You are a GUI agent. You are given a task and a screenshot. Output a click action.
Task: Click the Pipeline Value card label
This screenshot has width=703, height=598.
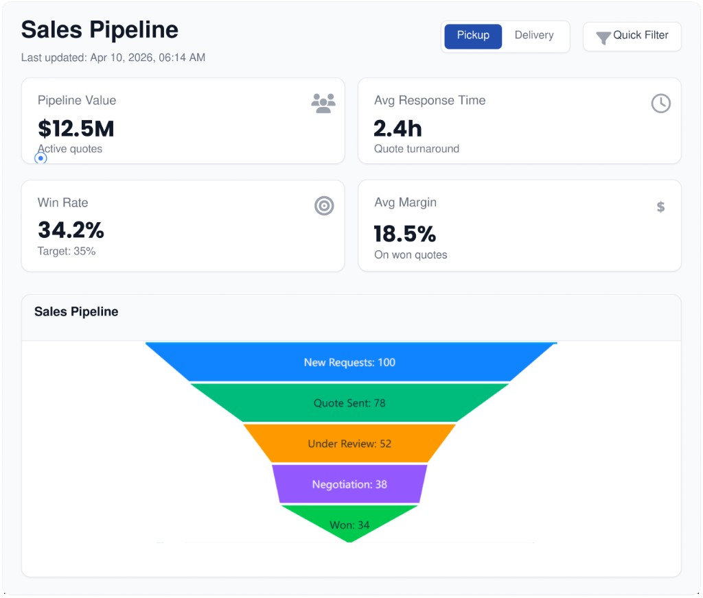tap(77, 100)
